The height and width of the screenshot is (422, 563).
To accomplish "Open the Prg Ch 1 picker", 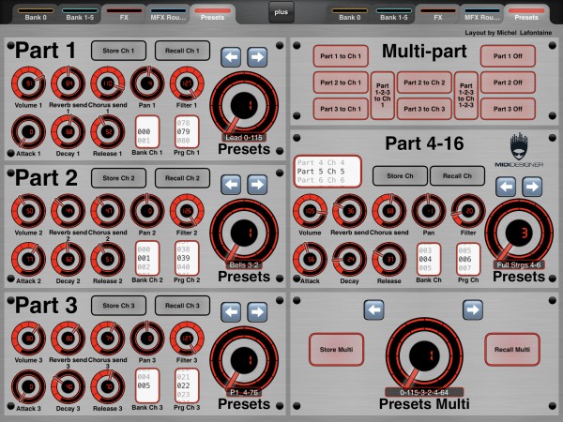I will (187, 131).
